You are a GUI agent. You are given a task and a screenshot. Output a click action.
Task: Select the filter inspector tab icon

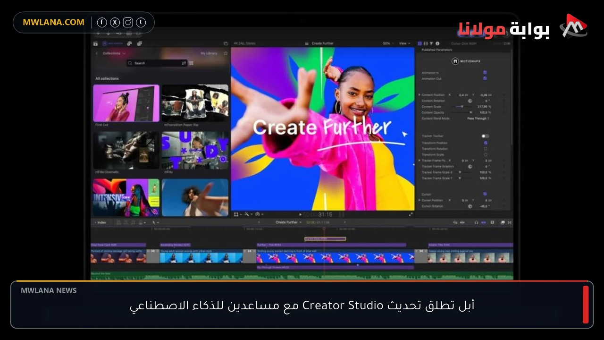coord(431,43)
